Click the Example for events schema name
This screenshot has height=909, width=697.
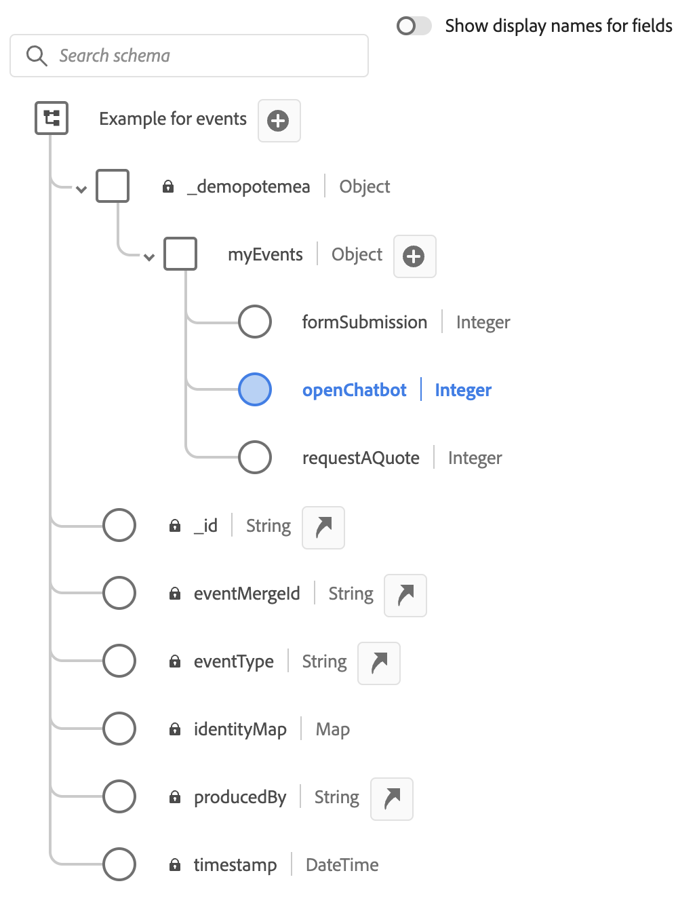[173, 119]
